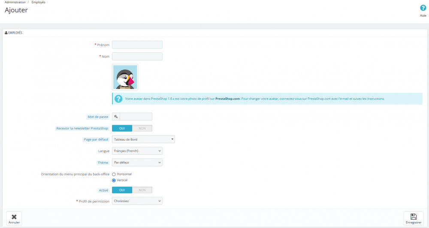Set newsletter PrestaShop switch to OUI
Screen dimensions: 429x228
pyautogui.click(x=122, y=129)
